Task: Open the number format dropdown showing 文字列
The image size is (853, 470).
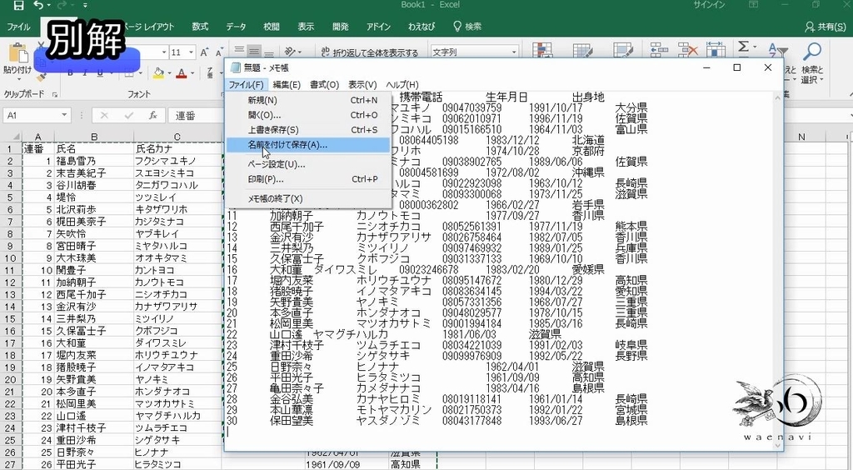Action: coord(513,52)
